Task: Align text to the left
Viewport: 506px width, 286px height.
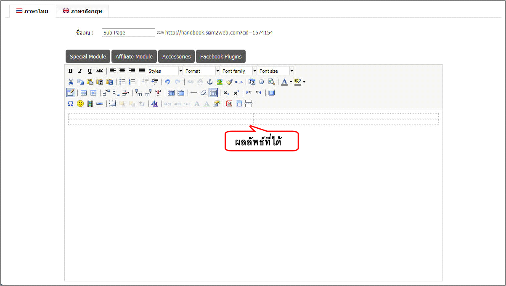Action: click(x=113, y=71)
